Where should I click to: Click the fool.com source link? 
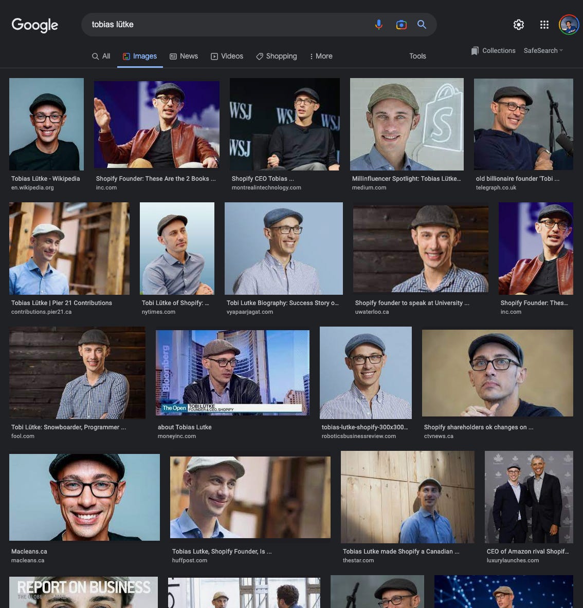click(23, 436)
